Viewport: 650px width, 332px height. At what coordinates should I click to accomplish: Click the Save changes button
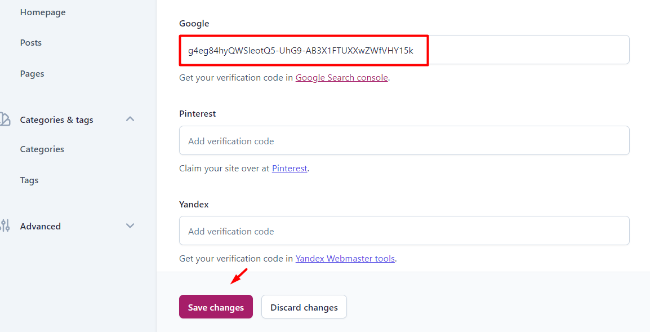point(216,307)
